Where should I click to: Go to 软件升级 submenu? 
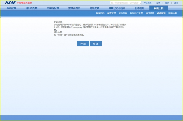[x=123, y=13]
